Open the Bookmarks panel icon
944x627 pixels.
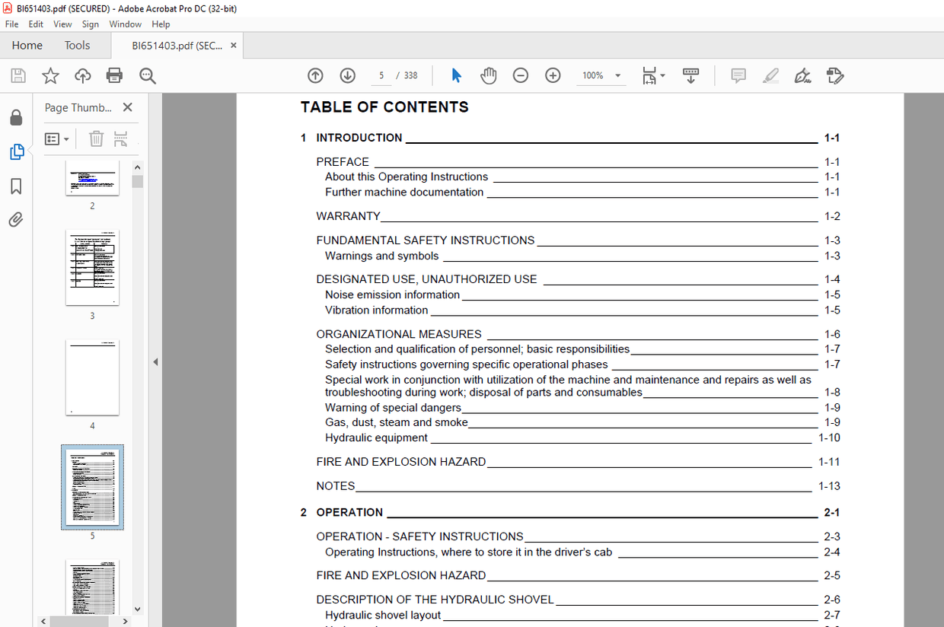16,186
